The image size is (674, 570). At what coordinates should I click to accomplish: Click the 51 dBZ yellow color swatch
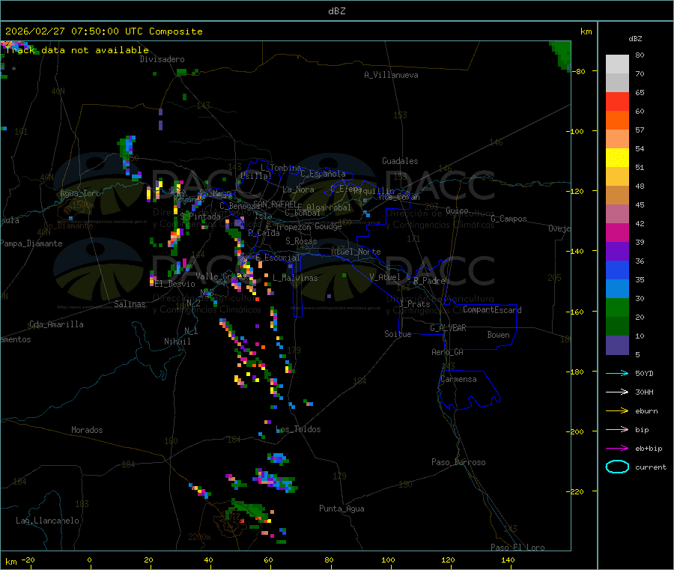617,158
